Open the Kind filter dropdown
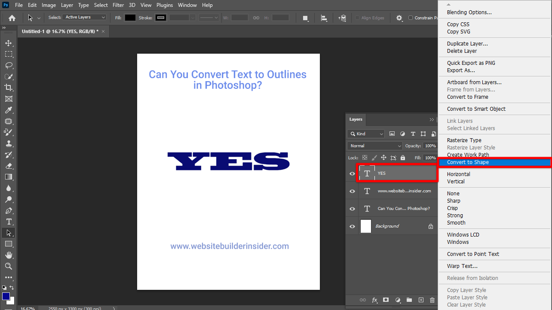The image size is (552, 310). pos(365,134)
